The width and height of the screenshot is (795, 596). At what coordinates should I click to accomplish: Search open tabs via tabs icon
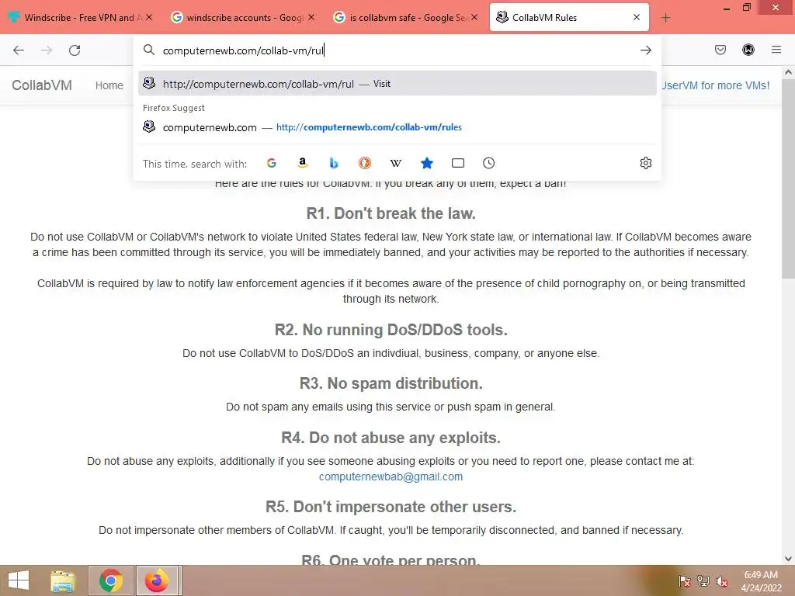pyautogui.click(x=458, y=163)
